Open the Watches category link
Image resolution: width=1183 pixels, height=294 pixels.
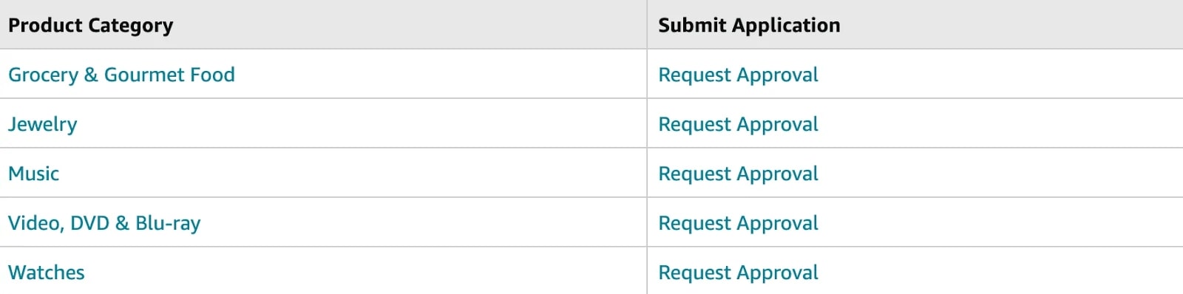tap(46, 273)
